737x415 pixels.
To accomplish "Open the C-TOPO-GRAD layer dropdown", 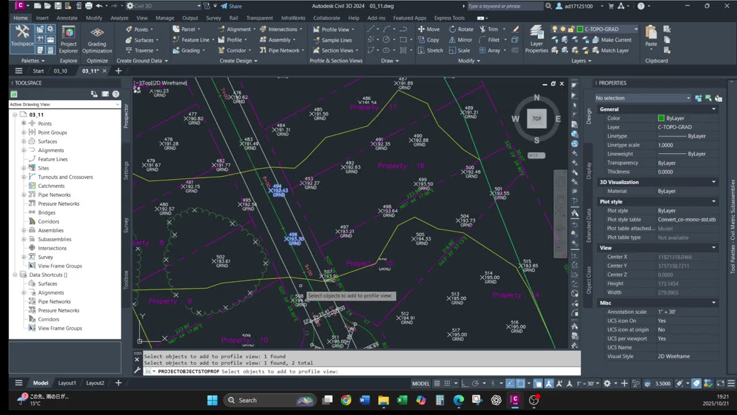I will 636,29.
